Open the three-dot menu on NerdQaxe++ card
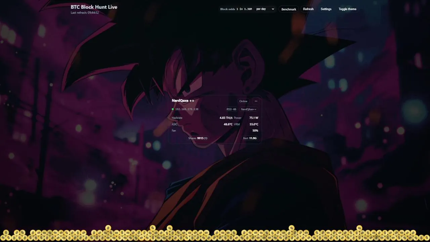 pos(256,101)
